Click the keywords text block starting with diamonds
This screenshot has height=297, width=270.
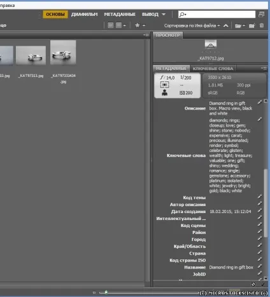coord(231,155)
